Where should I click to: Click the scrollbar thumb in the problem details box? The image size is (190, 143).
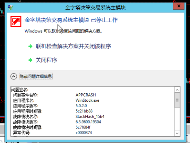tap(177, 100)
